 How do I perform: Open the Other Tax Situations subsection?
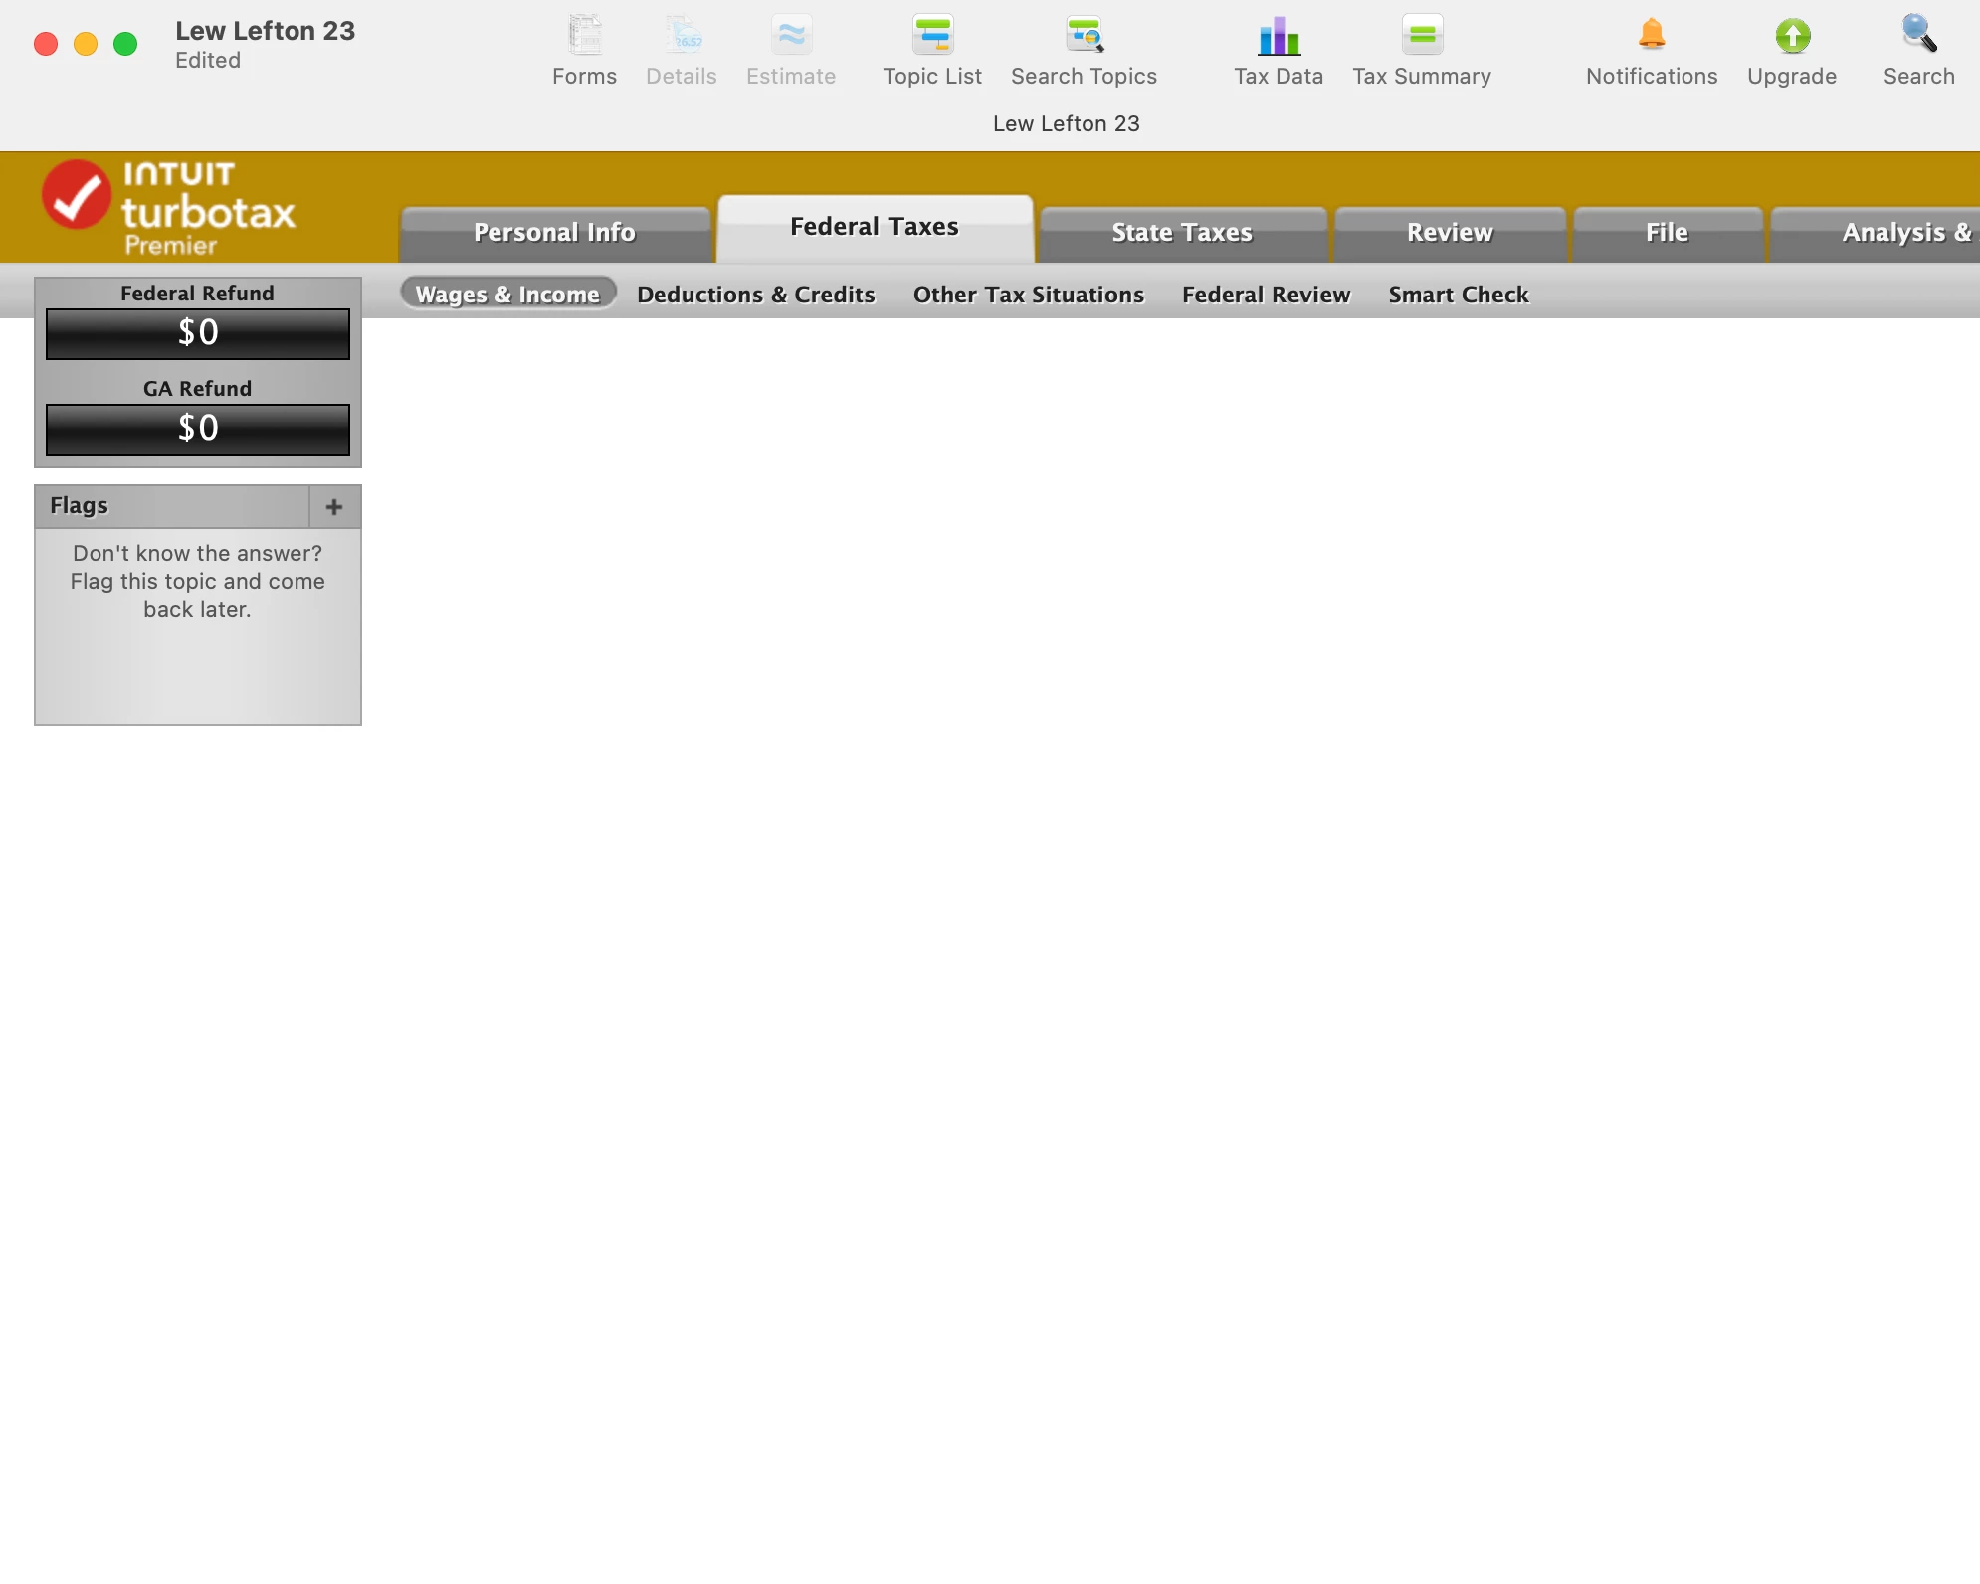click(x=1029, y=295)
